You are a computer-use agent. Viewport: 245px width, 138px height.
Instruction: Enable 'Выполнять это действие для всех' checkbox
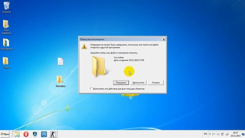91,89
